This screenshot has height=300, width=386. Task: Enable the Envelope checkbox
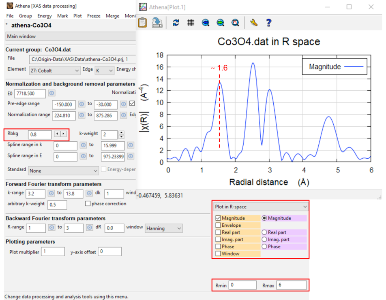[218, 225]
